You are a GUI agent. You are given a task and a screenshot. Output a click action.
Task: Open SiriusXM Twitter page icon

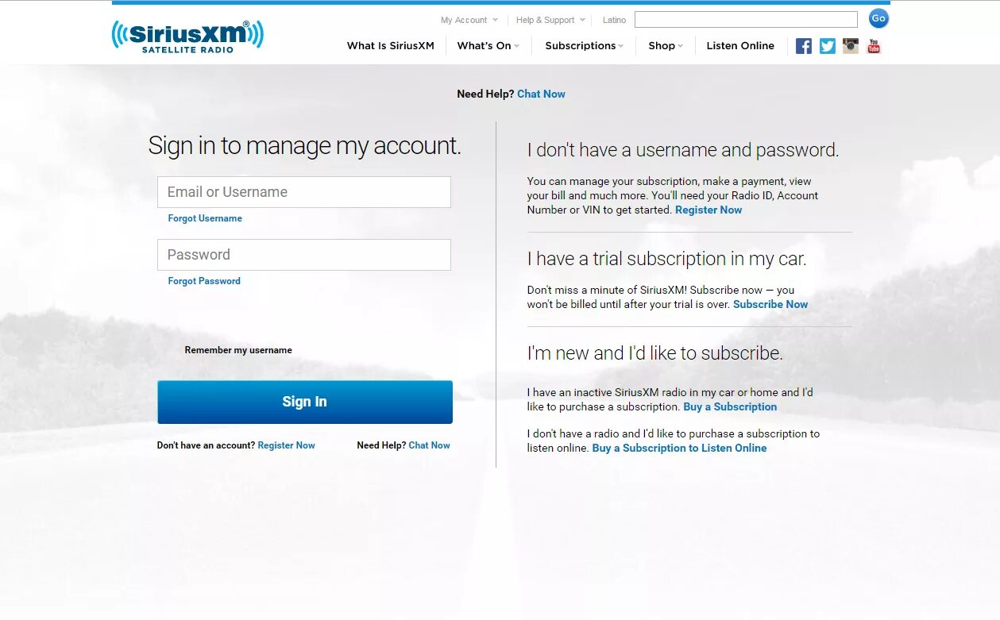pyautogui.click(x=828, y=46)
